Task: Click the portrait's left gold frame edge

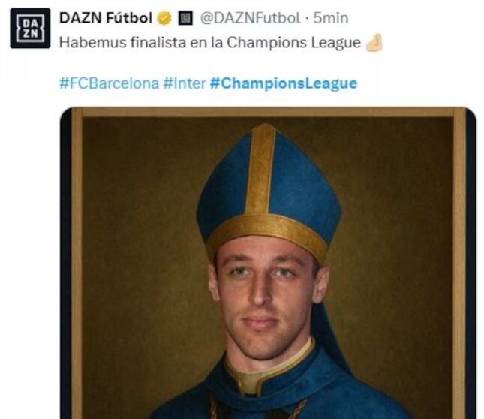Action: [76, 263]
